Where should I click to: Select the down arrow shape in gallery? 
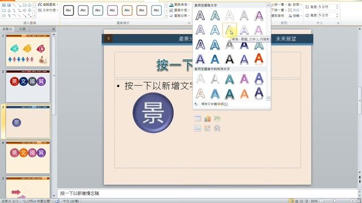(x=29, y=10)
